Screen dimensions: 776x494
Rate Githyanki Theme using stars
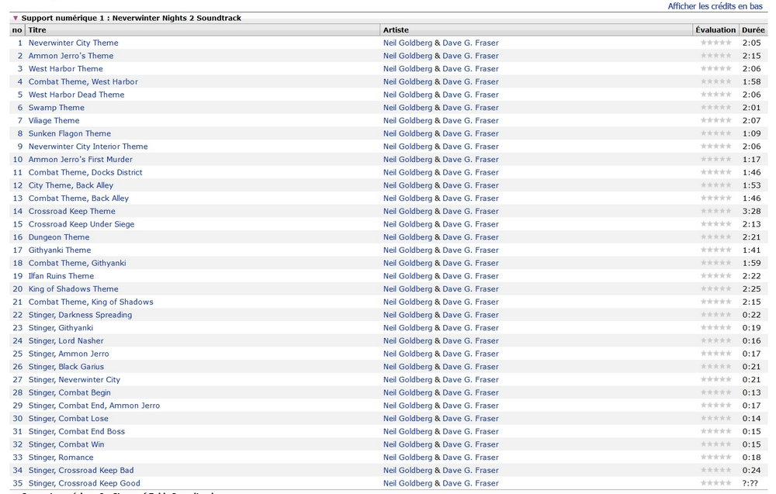pos(715,250)
